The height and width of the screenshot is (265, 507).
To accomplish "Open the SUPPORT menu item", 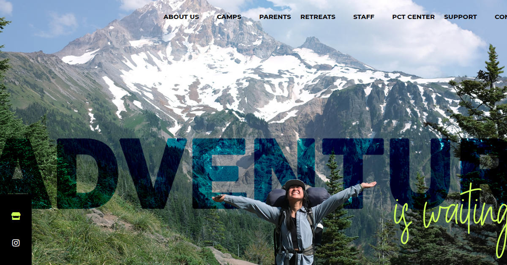I will (461, 17).
